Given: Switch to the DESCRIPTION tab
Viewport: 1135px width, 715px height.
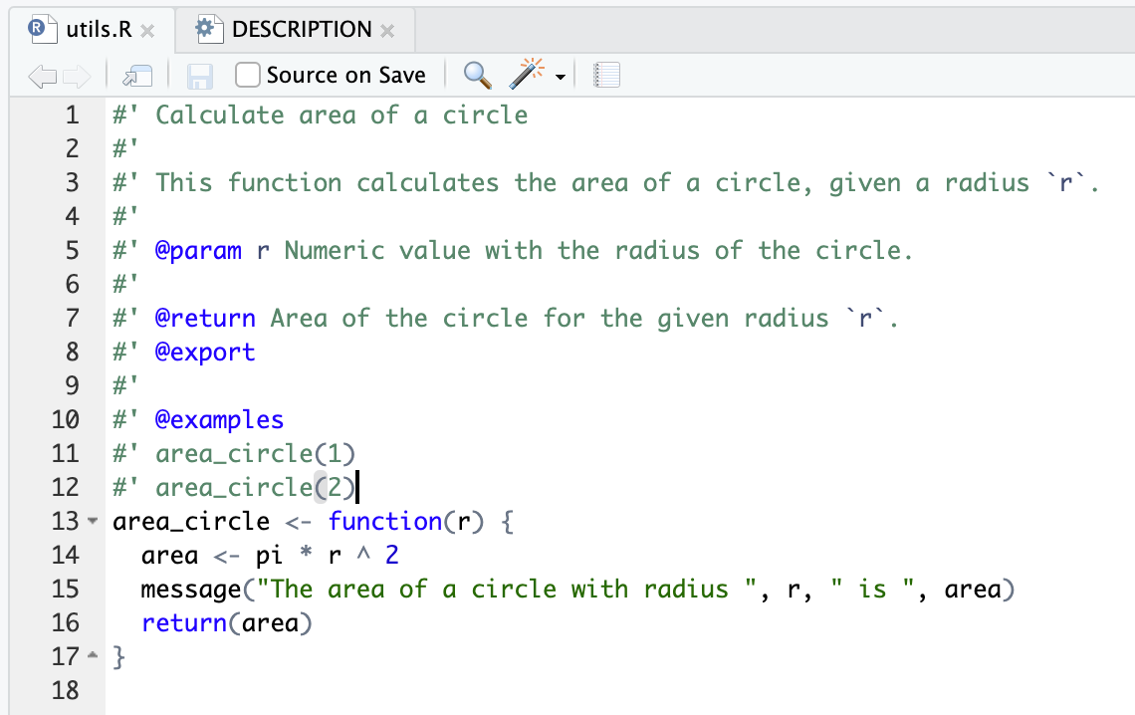Looking at the screenshot, I should pyautogui.click(x=301, y=30).
